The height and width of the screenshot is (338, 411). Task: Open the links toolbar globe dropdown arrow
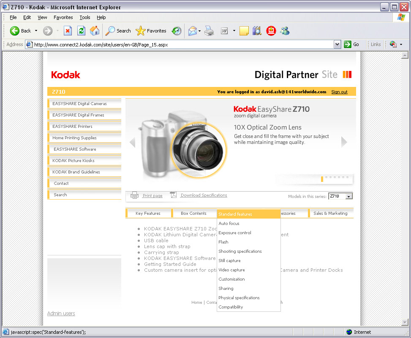(401, 44)
